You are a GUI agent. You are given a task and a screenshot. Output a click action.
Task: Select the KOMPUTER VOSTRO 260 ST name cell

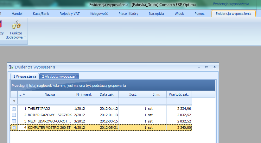pyautogui.click(x=50, y=128)
